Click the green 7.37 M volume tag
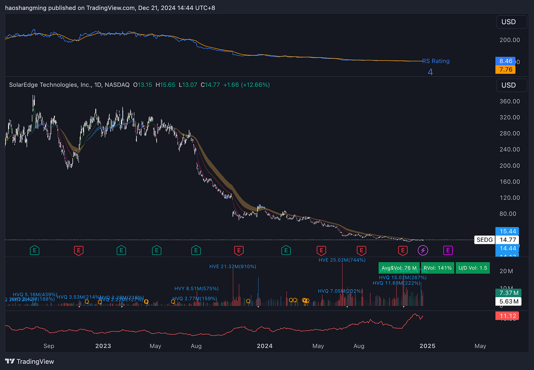 point(509,293)
